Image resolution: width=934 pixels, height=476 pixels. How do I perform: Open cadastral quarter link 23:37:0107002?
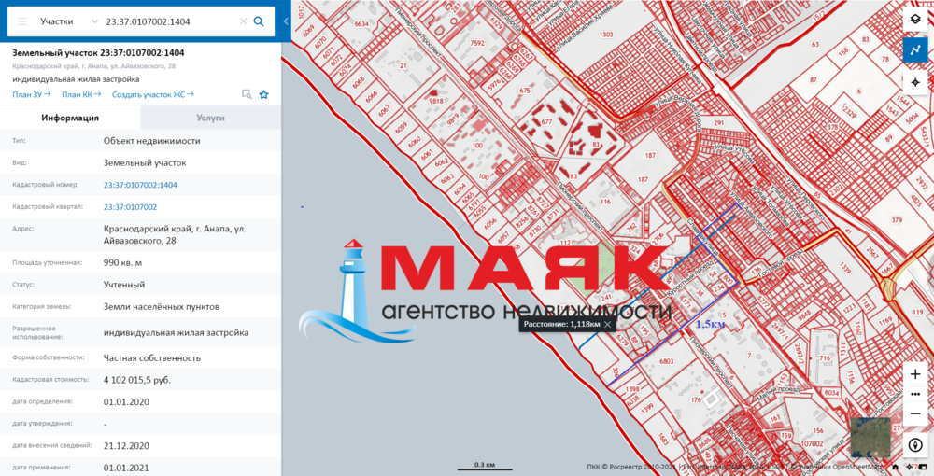tap(130, 207)
